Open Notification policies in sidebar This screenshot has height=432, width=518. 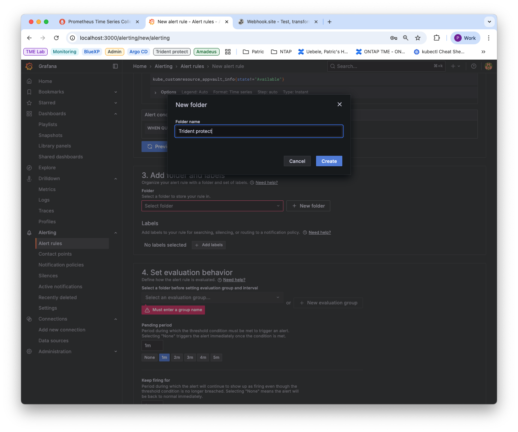click(x=61, y=265)
